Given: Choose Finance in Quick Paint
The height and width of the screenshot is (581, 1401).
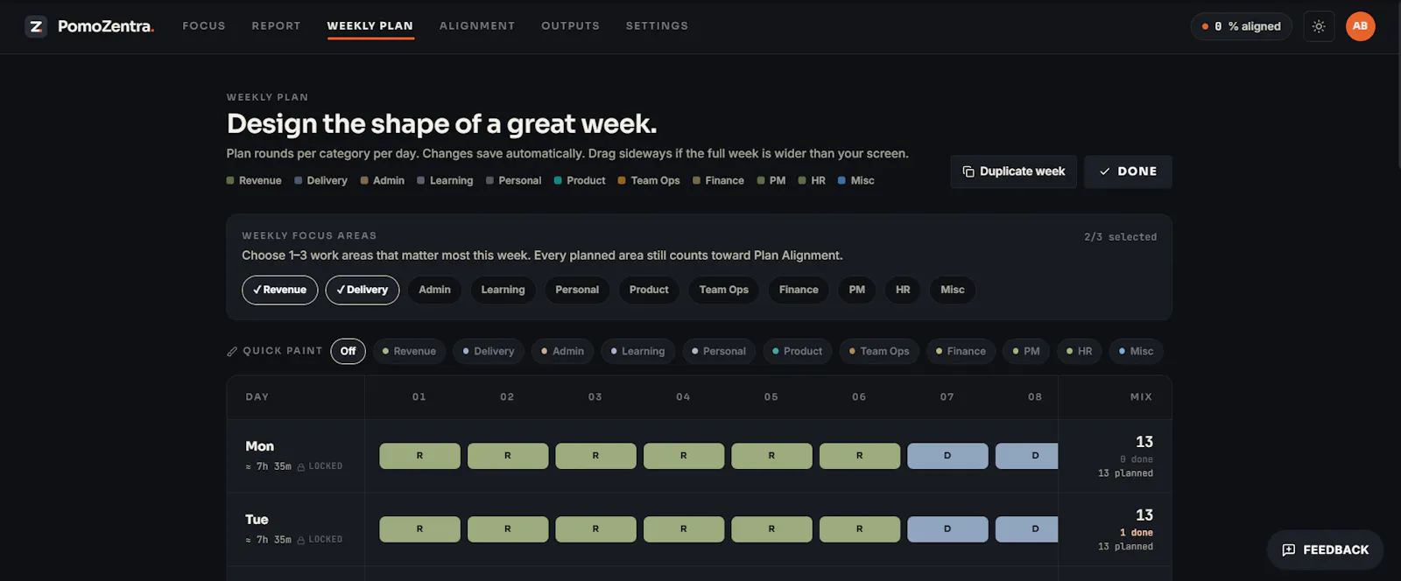Looking at the screenshot, I should tap(961, 352).
